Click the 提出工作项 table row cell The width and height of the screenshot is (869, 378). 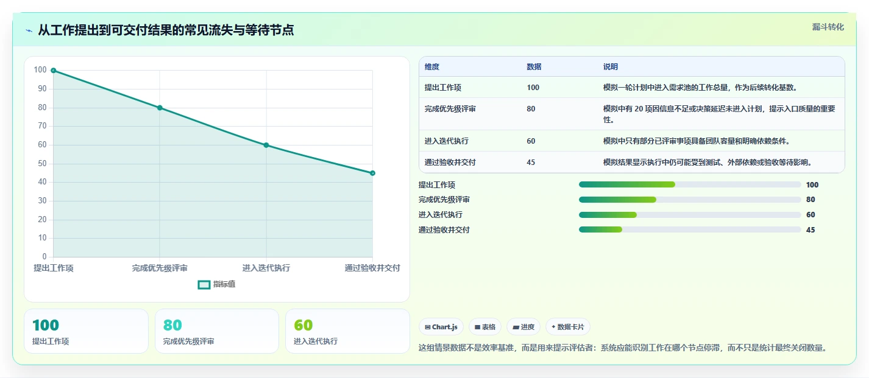(443, 88)
